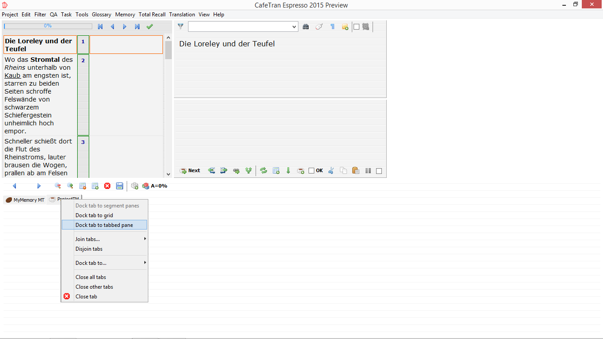Toggle the checkbox beside the note icon

point(357,27)
